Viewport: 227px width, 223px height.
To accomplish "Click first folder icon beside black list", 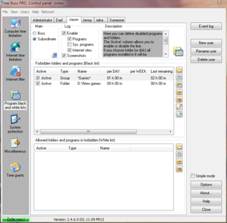I will tap(179, 71).
